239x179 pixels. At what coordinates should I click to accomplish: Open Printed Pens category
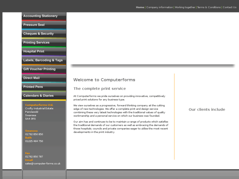44,87
